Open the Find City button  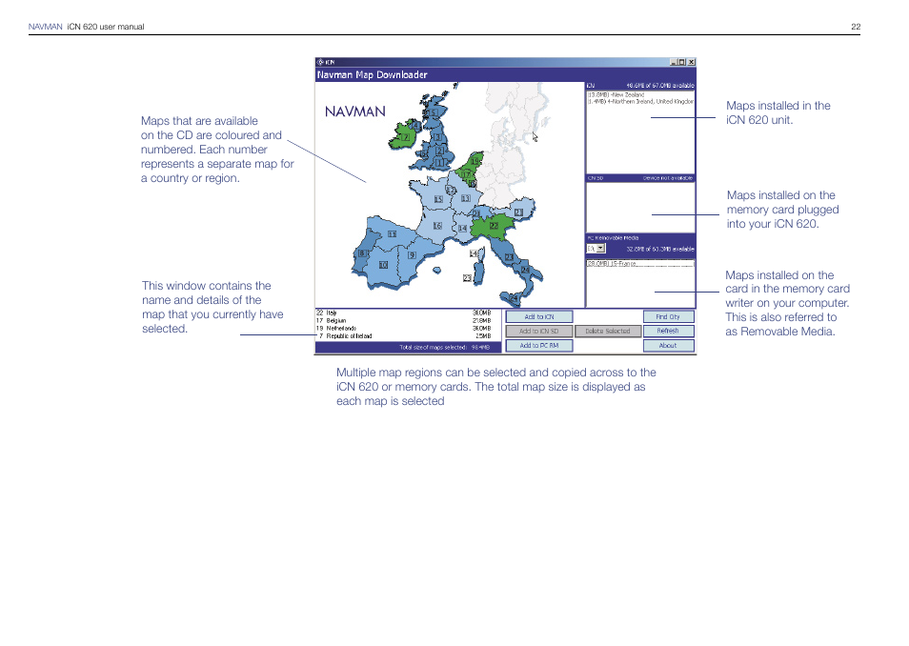pyautogui.click(x=669, y=316)
